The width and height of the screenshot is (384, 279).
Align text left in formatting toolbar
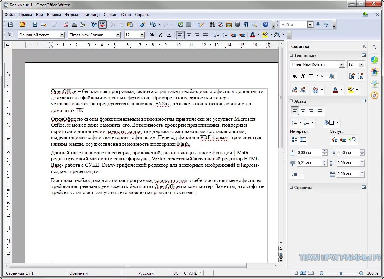[180, 35]
